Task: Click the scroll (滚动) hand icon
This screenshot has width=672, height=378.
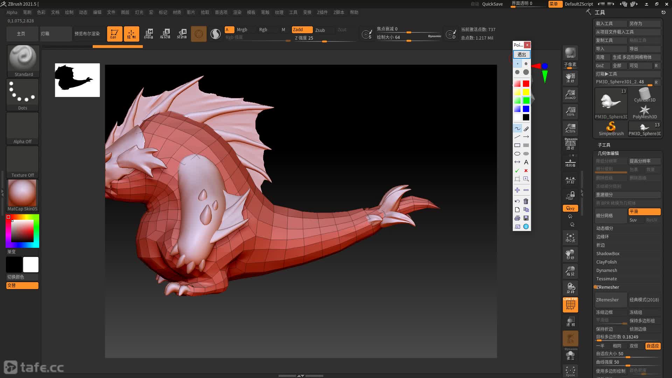Action: tap(570, 78)
